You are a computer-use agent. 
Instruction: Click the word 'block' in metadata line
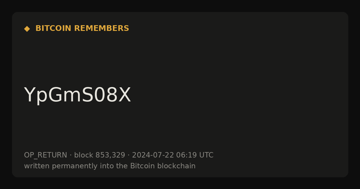coord(84,155)
